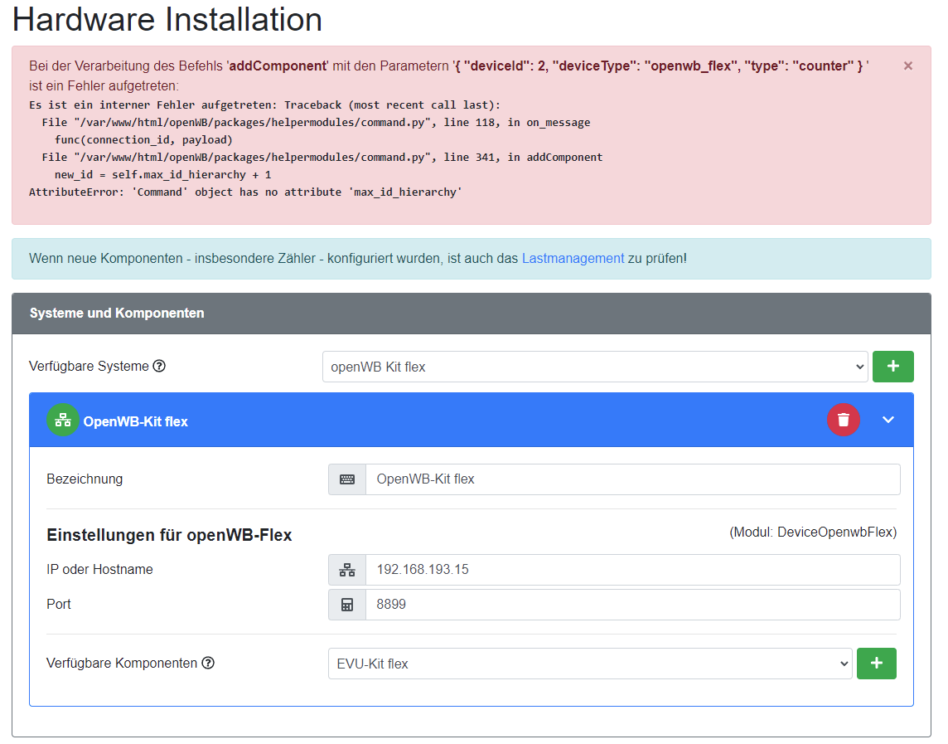Screen dimensions: 948x744
Task: Edit the Bezeichnung text field
Action: coord(632,479)
